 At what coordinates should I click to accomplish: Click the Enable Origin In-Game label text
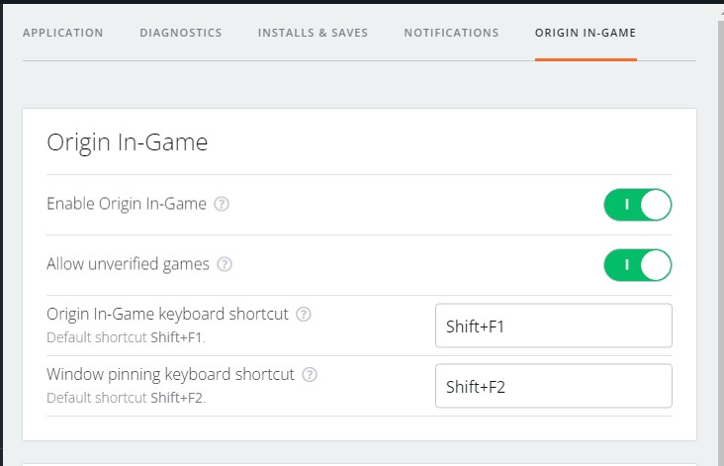point(127,205)
